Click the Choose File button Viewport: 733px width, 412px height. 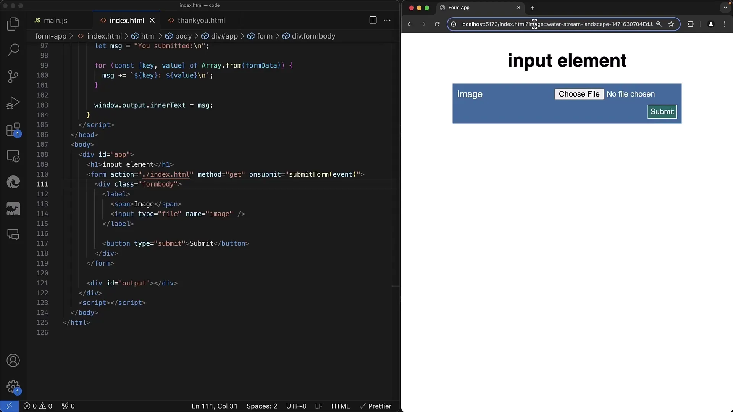579,93
